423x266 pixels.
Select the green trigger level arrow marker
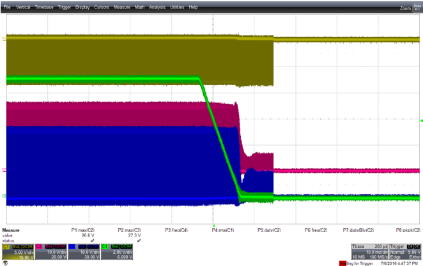(x=421, y=120)
